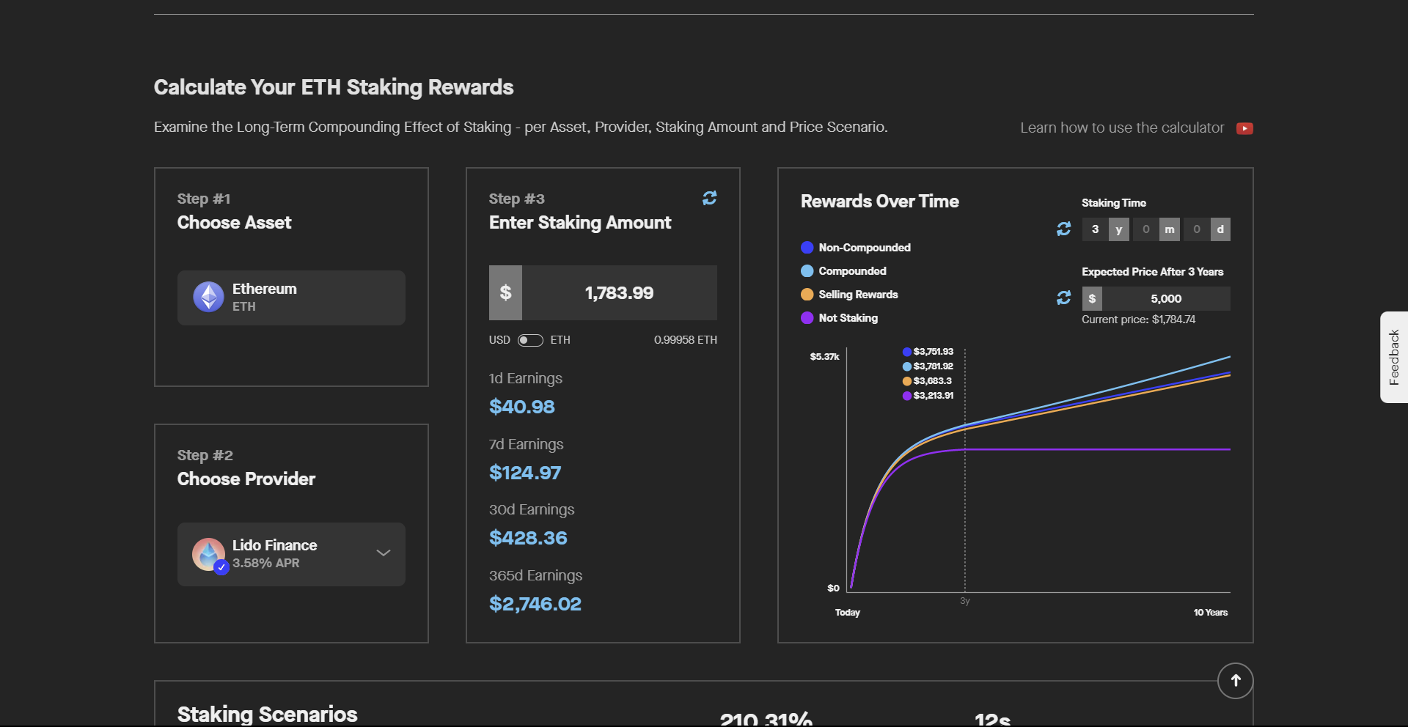This screenshot has height=727, width=1408.
Task: Click the staking time days field
Action: click(x=1197, y=229)
